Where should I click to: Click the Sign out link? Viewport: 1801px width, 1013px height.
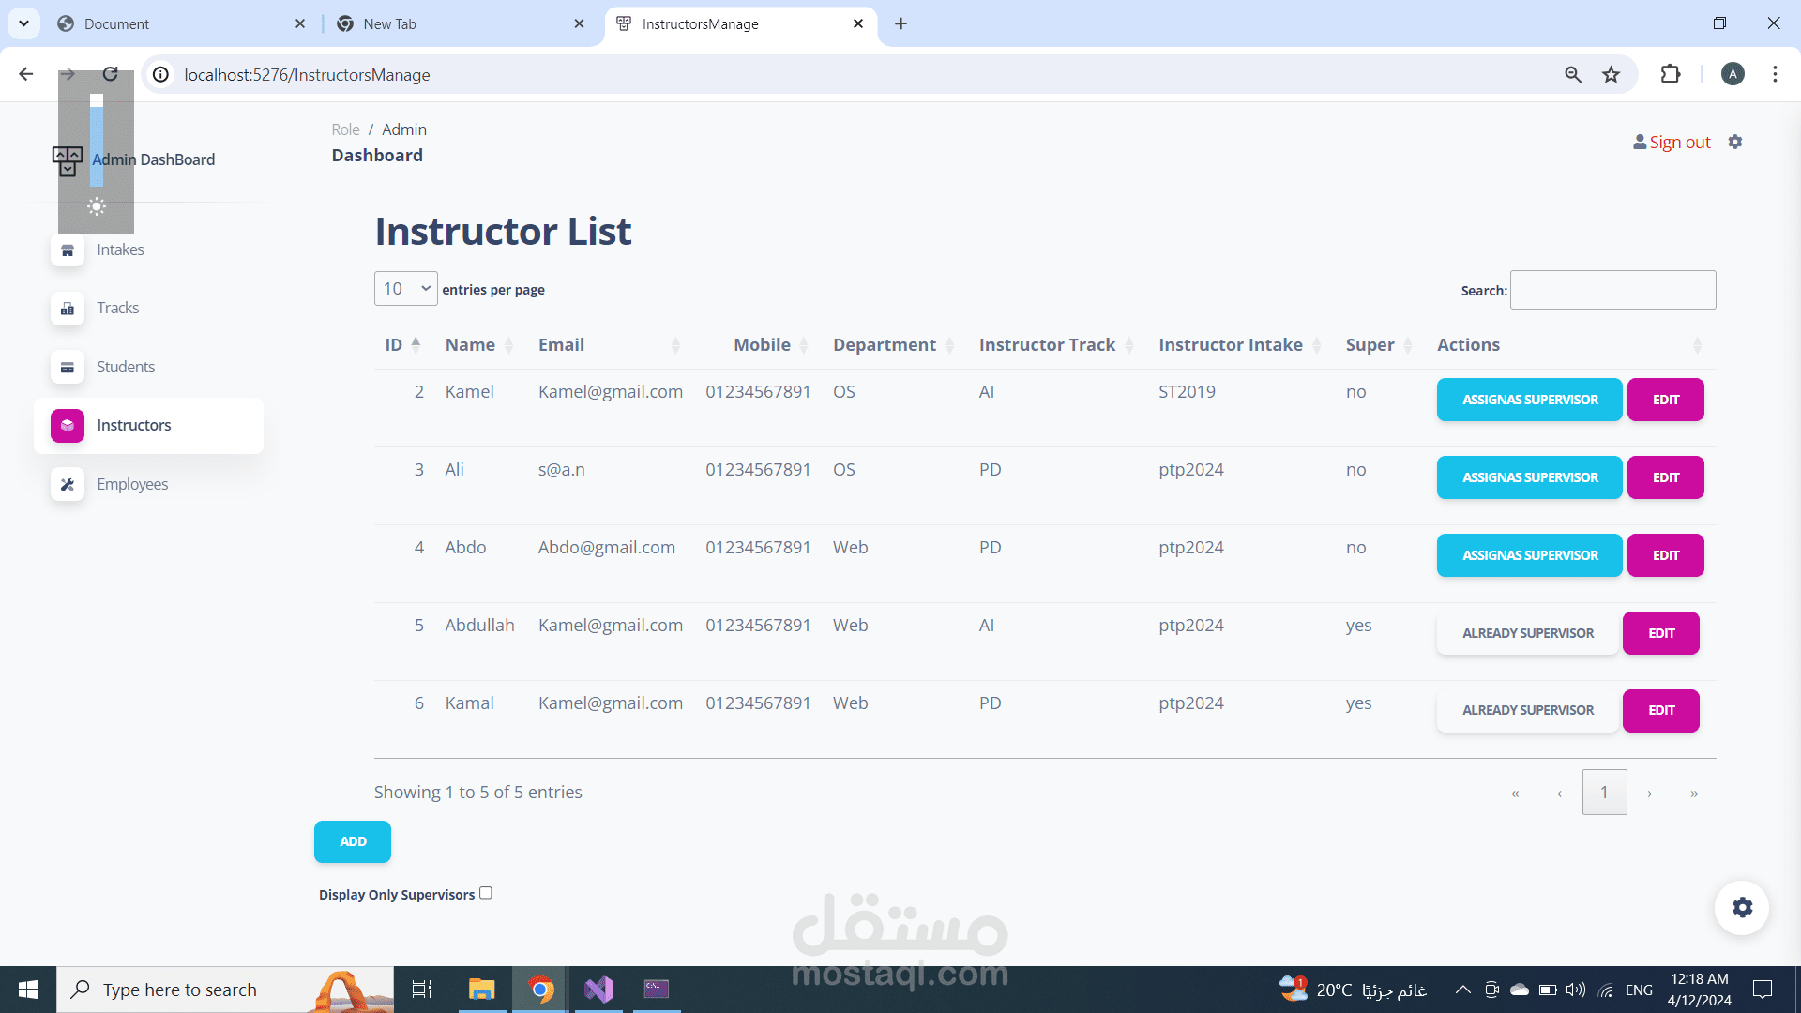click(x=1679, y=142)
